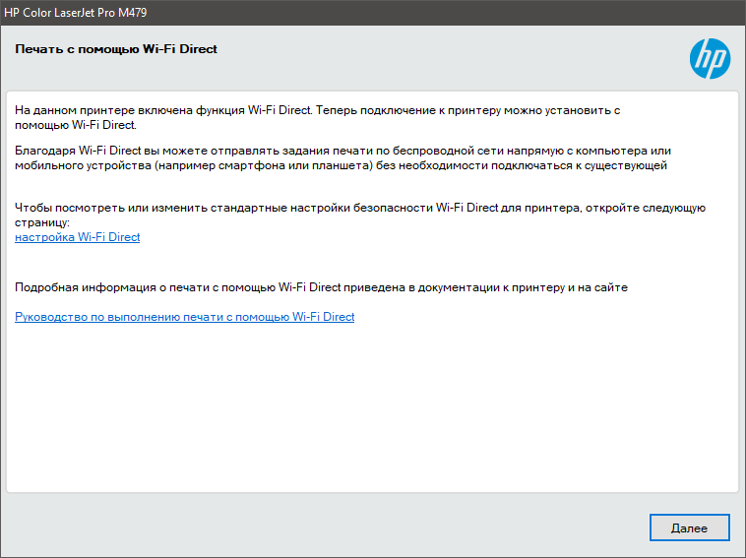
Task: Open the "настройка Wi-Fi Direct" link
Action: 78,237
